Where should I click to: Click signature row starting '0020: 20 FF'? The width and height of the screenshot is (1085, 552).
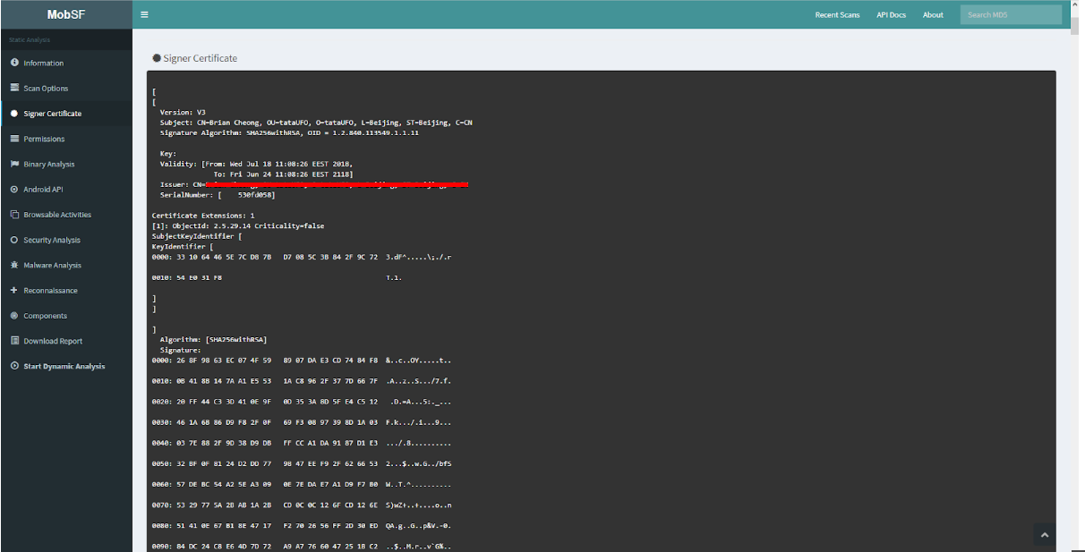(x=302, y=401)
